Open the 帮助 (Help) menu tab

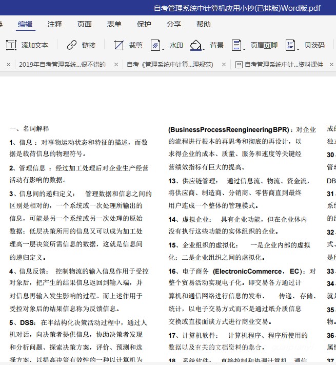tap(204, 24)
